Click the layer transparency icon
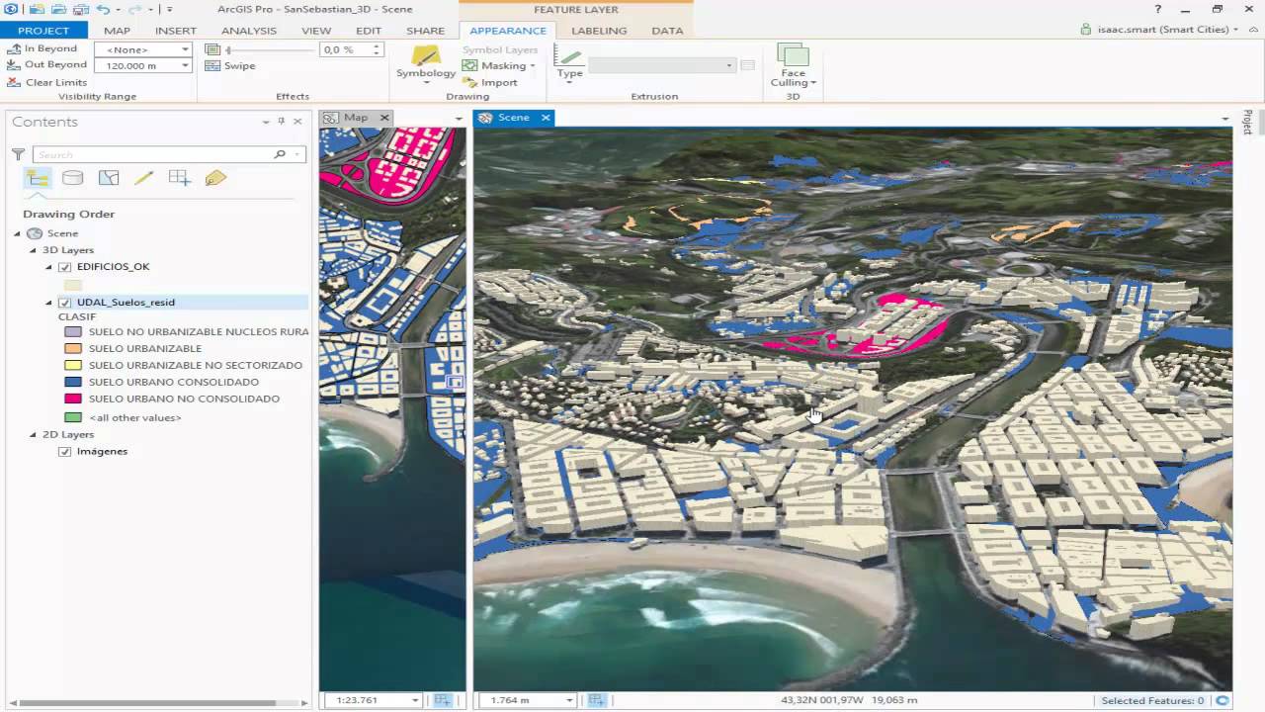Screen dimensions: 1265x712 click(x=212, y=49)
